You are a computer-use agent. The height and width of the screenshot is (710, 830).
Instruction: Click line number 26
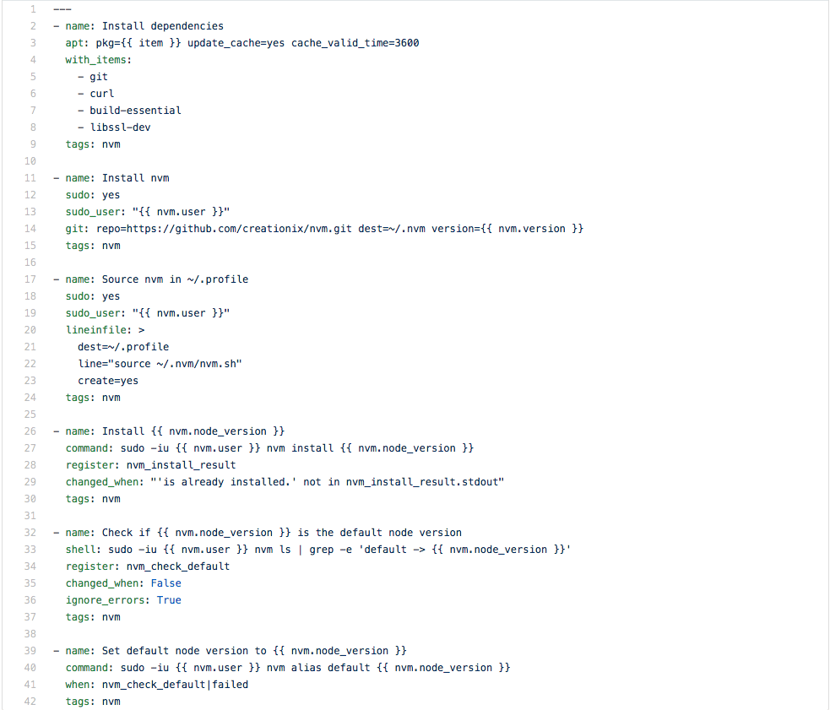click(x=30, y=431)
